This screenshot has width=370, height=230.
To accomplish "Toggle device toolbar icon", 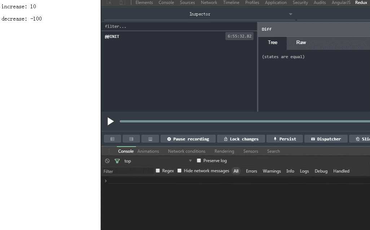I will [x=122, y=3].
